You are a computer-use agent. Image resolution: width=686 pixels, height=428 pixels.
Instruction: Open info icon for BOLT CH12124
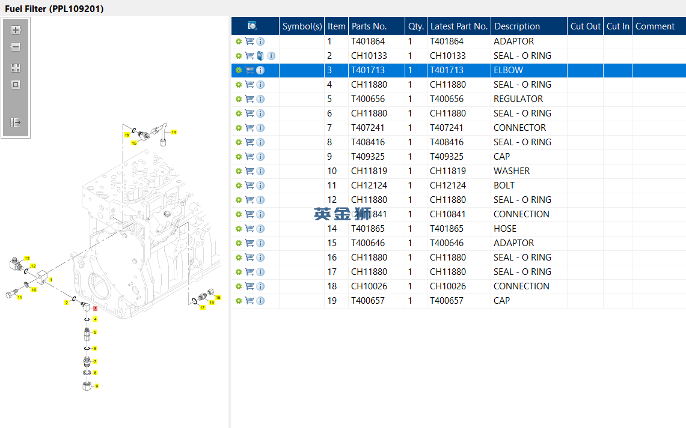[260, 185]
